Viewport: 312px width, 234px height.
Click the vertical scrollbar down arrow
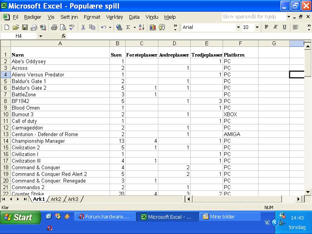click(308, 192)
